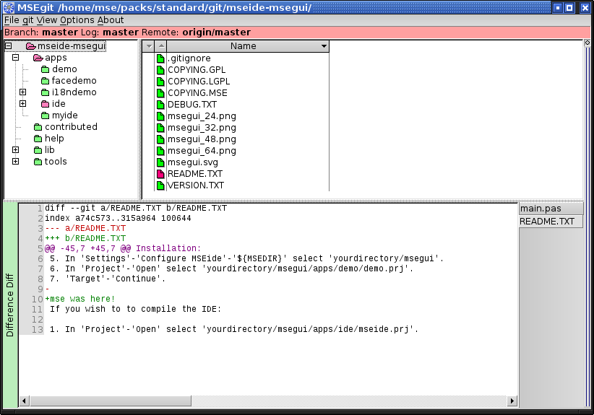Click the red README.TXT modified file icon
This screenshot has height=415, width=594.
click(x=160, y=174)
